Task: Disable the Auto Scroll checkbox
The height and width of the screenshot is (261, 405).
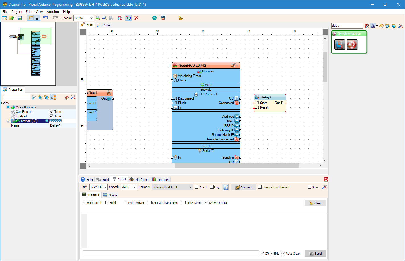Action: point(84,203)
